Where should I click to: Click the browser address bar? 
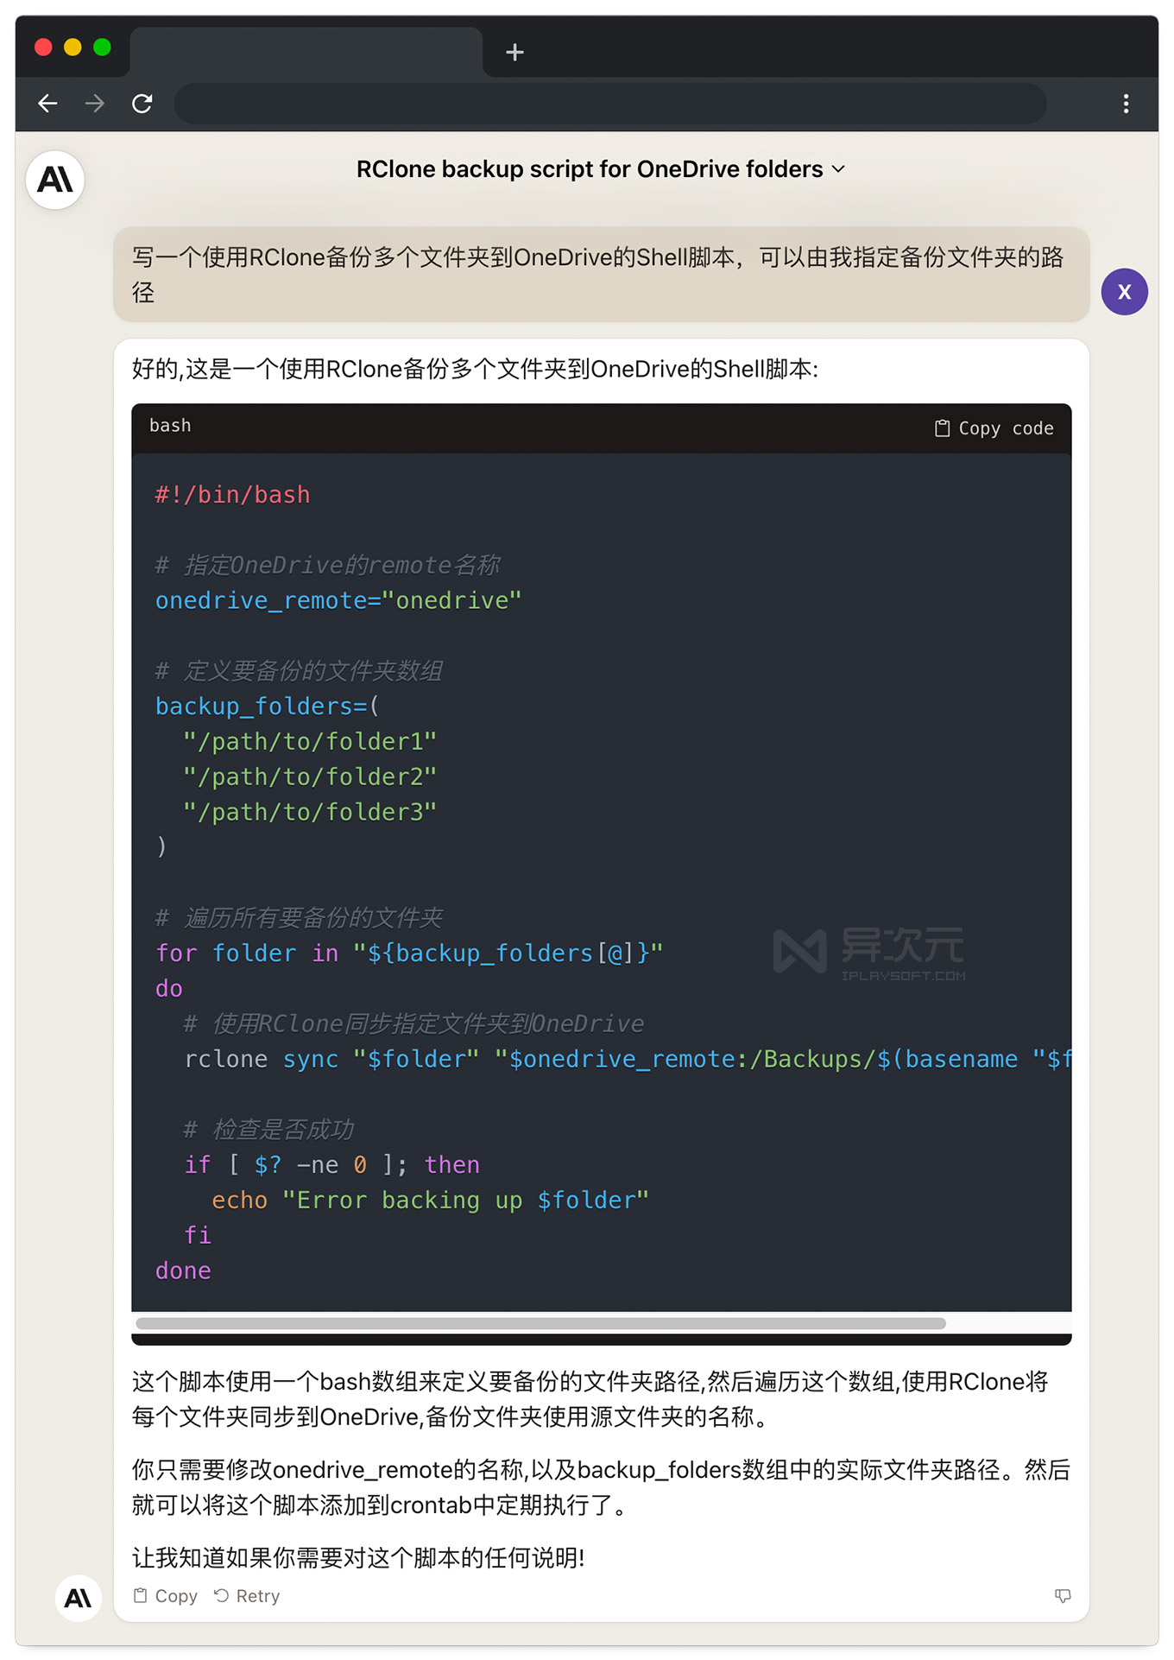610,104
